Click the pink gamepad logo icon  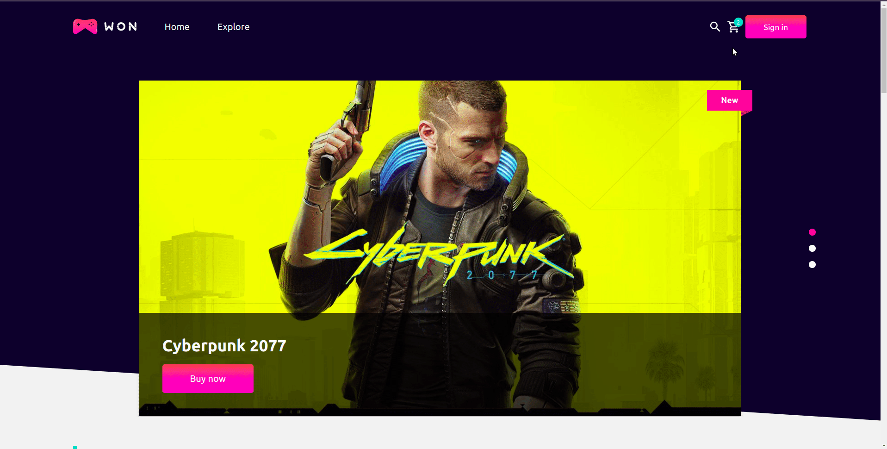[85, 26]
